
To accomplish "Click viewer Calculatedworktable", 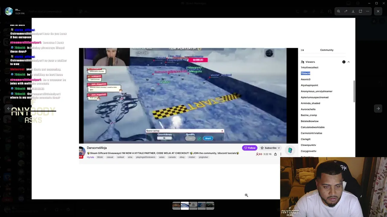I will pos(313,127).
